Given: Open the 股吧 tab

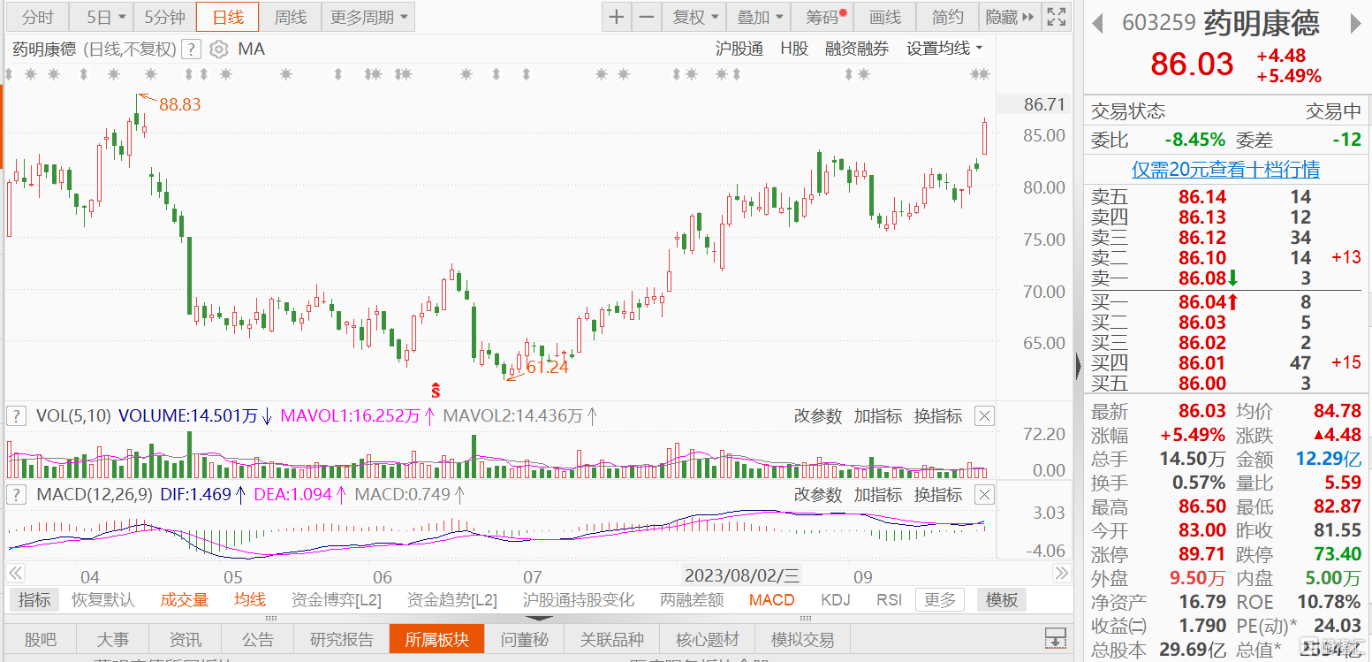Looking at the screenshot, I should click(40, 639).
